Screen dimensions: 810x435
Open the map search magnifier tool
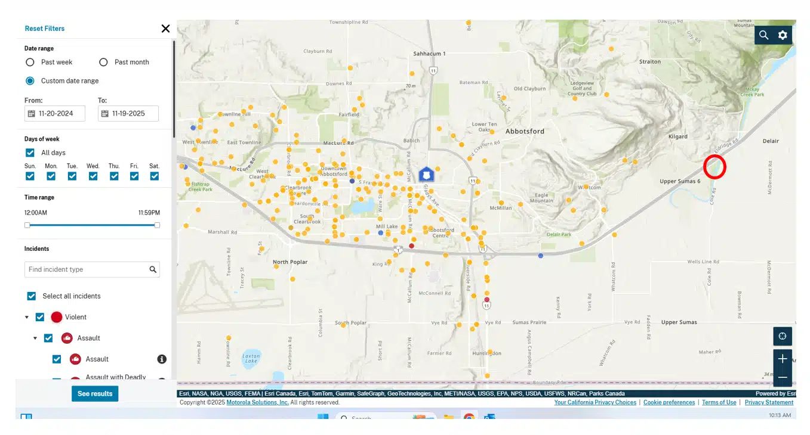(764, 35)
